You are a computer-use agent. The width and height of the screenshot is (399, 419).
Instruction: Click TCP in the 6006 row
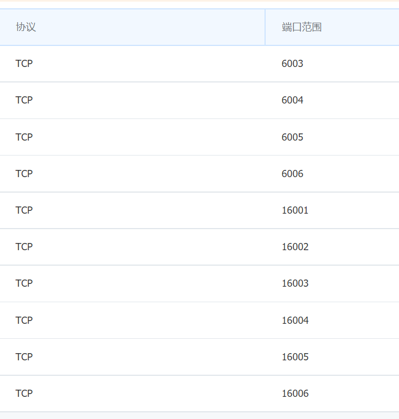24,174
